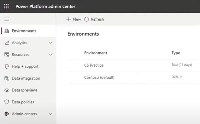The height and width of the screenshot is (124, 200).
Task: Open Help + support page
Action: click(x=28, y=66)
